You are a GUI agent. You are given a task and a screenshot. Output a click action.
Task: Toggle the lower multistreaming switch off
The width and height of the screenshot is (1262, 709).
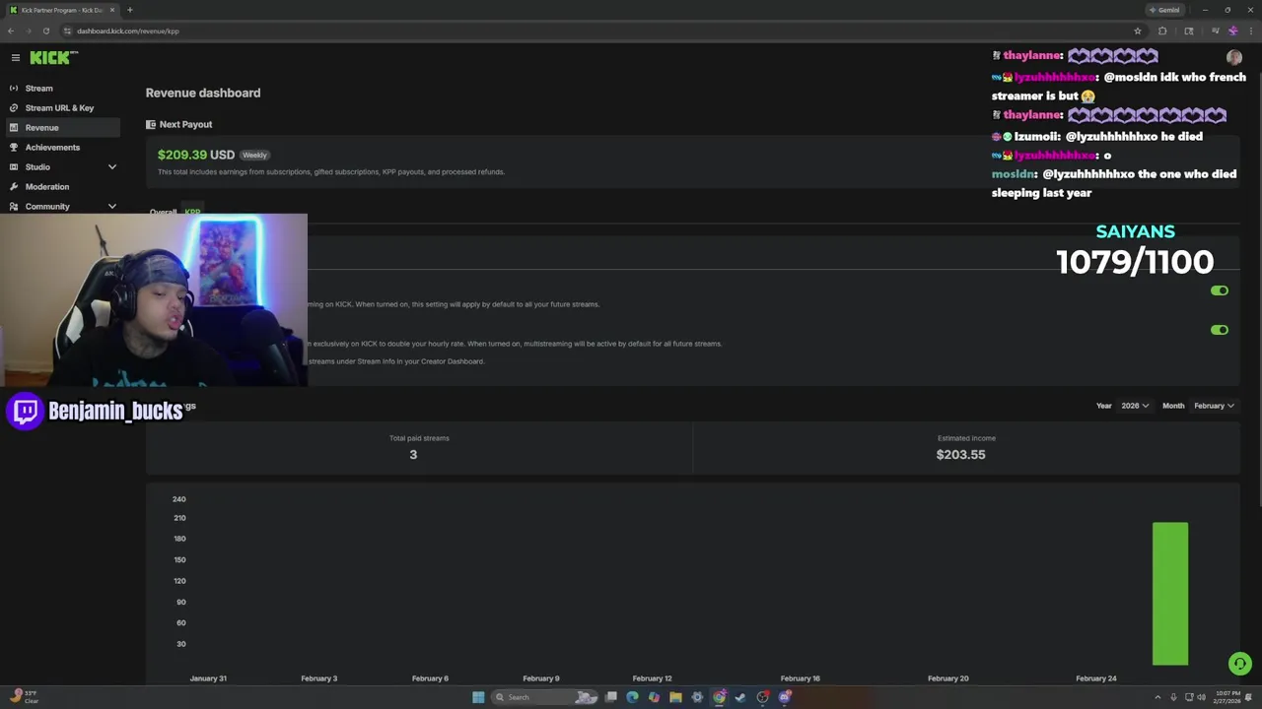tap(1220, 330)
